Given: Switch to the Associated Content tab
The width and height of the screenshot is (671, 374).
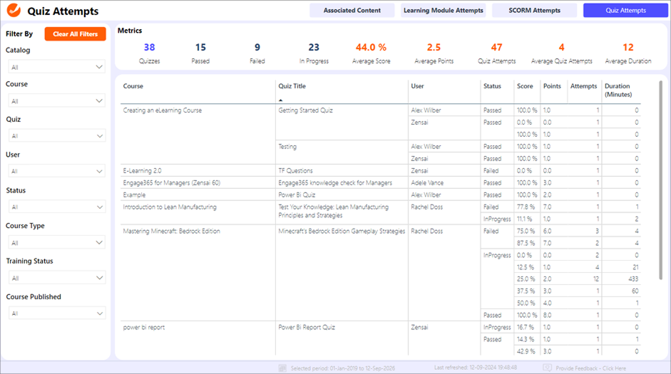Looking at the screenshot, I should (352, 11).
